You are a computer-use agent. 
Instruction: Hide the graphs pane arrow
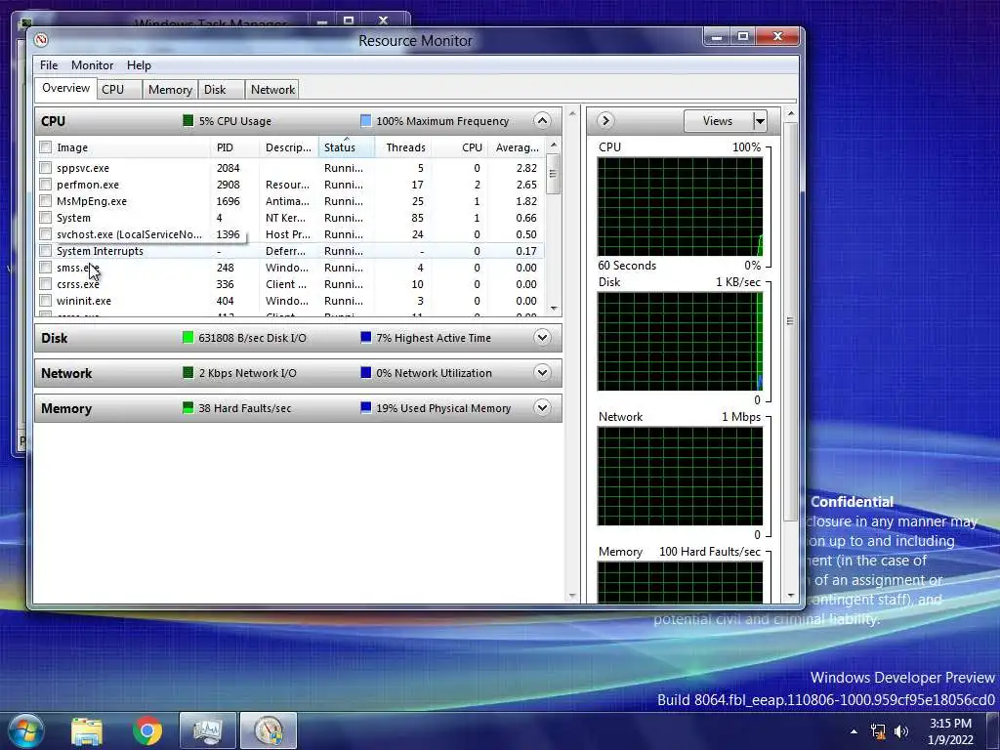tap(605, 120)
